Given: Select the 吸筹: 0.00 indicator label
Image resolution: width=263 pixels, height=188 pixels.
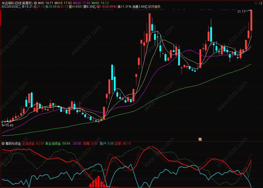Looking at the screenshot, I should tap(90, 144).
